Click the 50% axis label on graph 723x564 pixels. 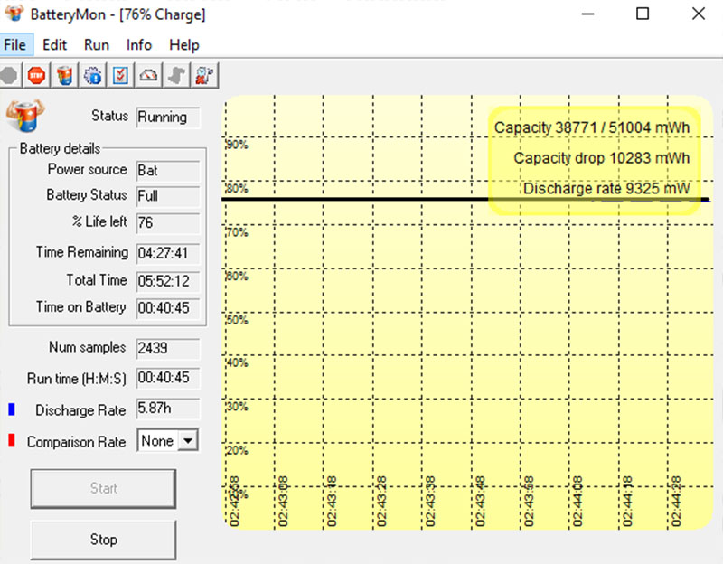click(x=237, y=320)
